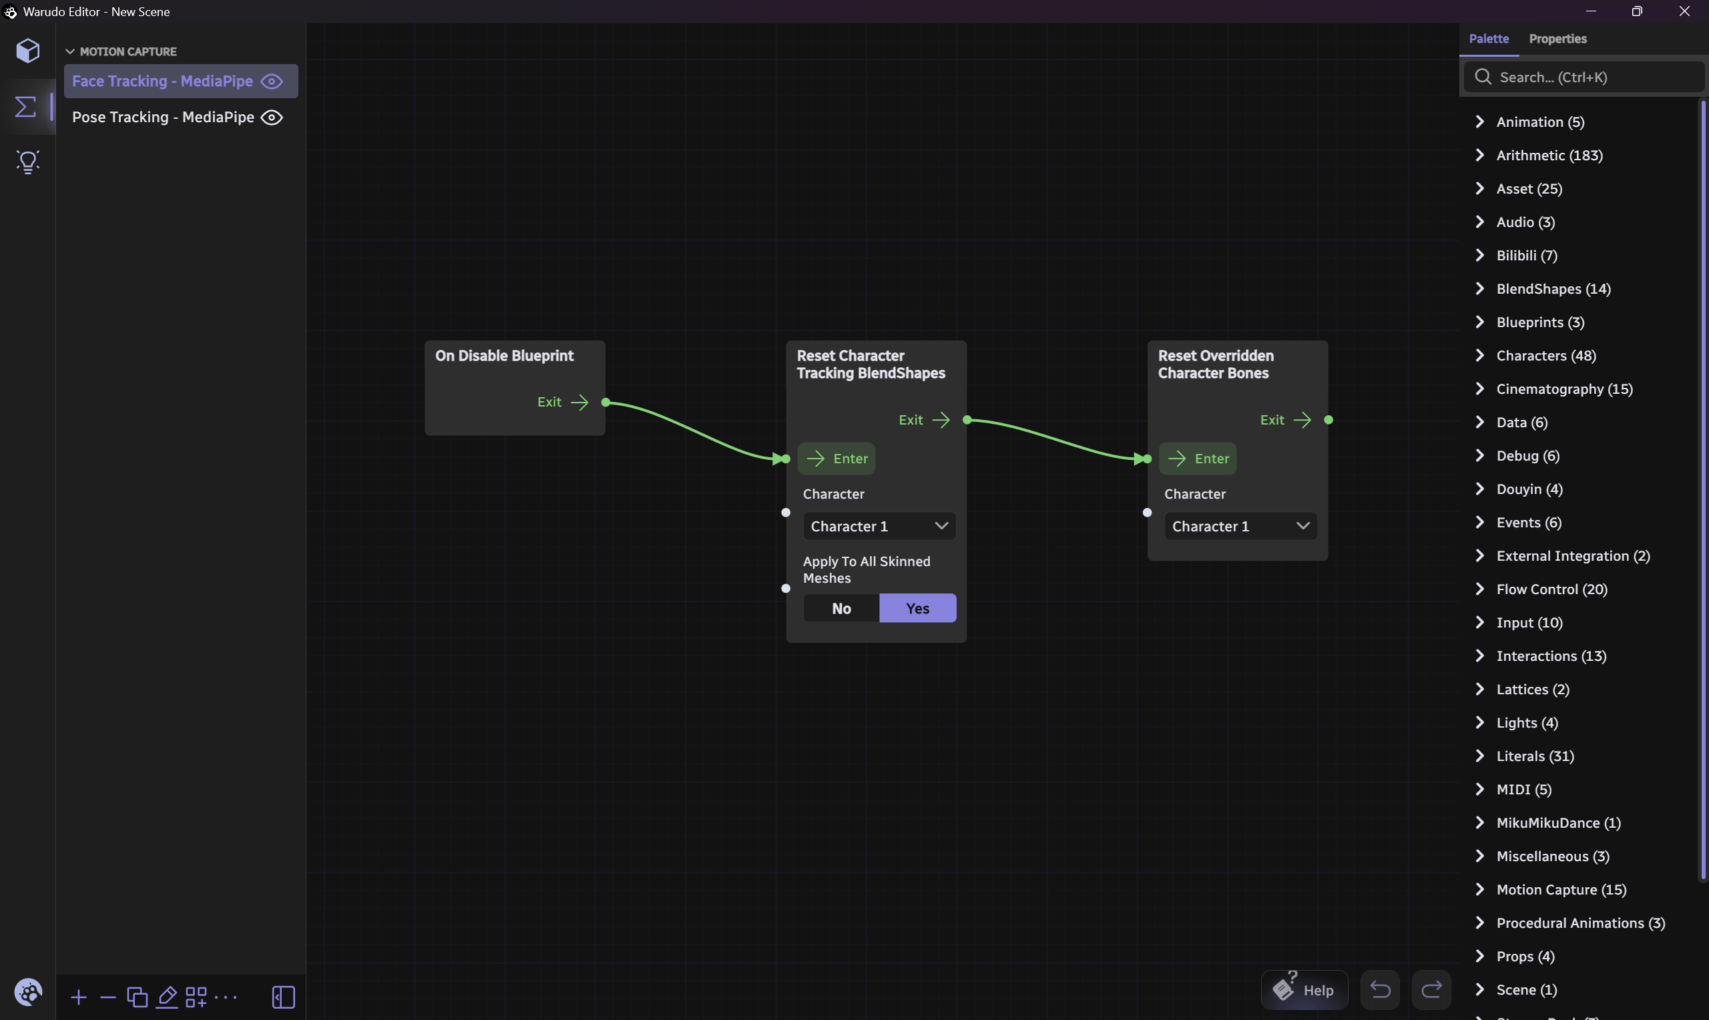The width and height of the screenshot is (1709, 1020).
Task: Open the Help button
Action: coord(1304,990)
